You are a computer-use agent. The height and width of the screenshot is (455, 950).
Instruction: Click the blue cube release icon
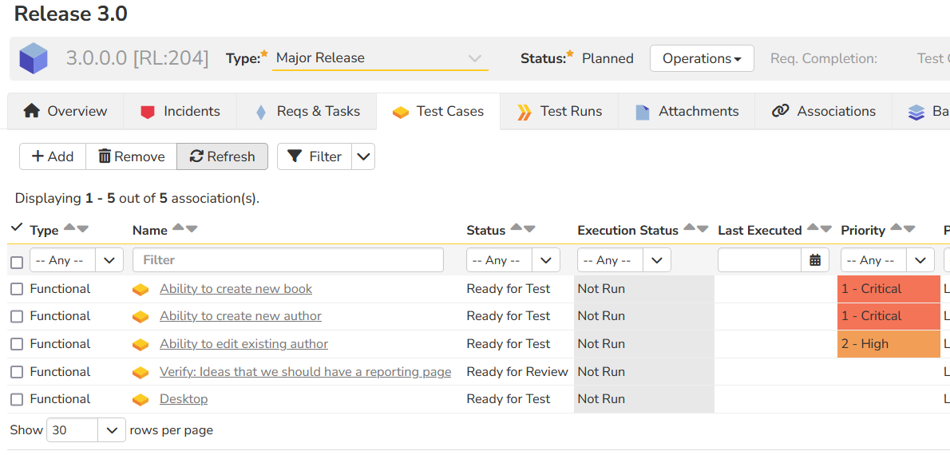(x=34, y=58)
